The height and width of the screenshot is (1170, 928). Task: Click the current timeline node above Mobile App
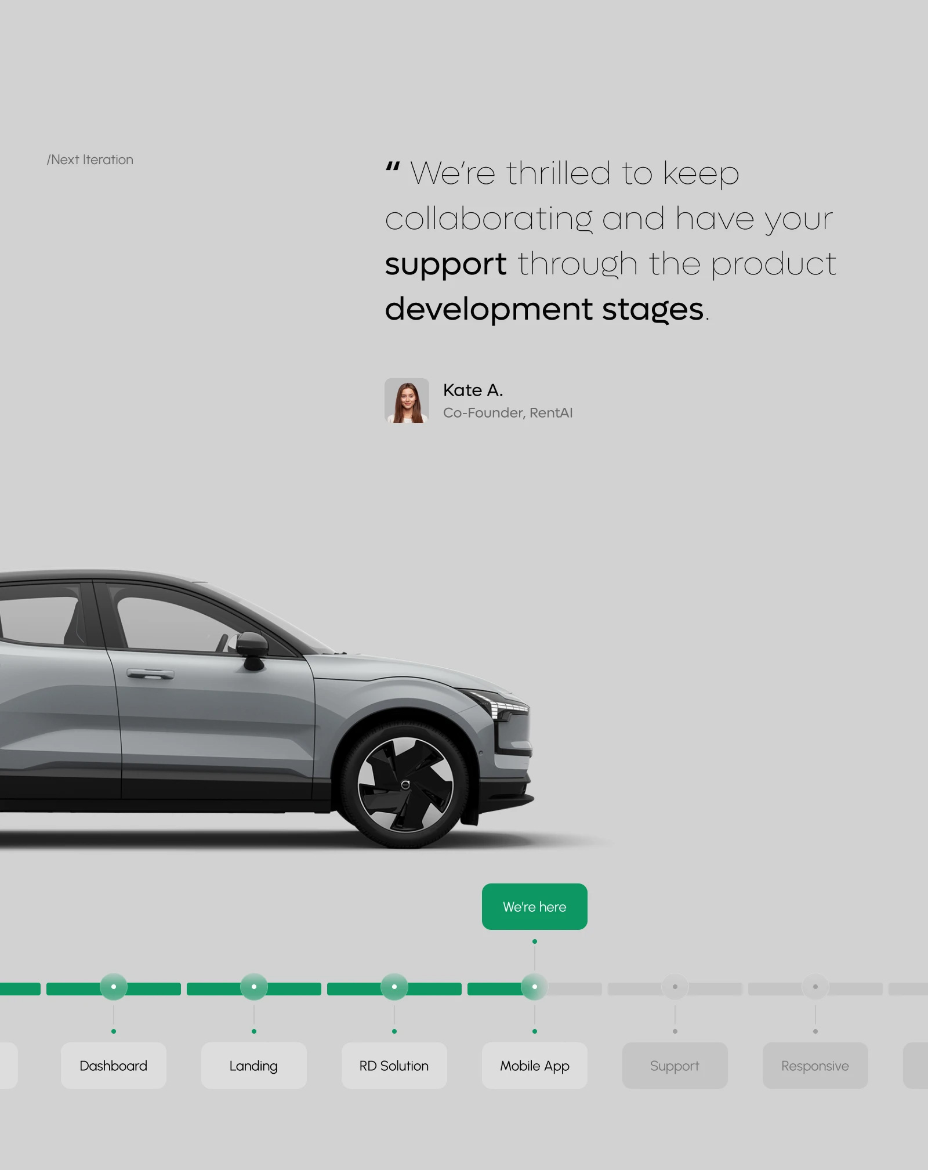tap(535, 987)
